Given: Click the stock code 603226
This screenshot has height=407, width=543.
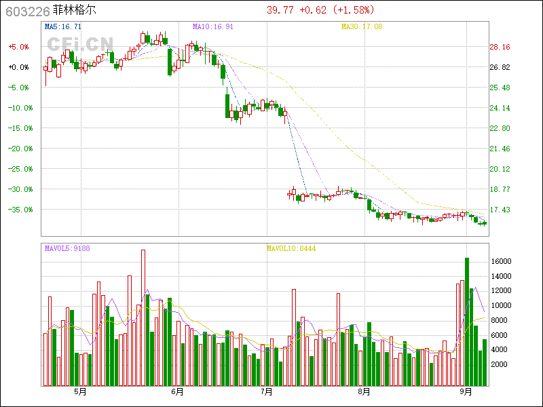Looking at the screenshot, I should point(26,11).
